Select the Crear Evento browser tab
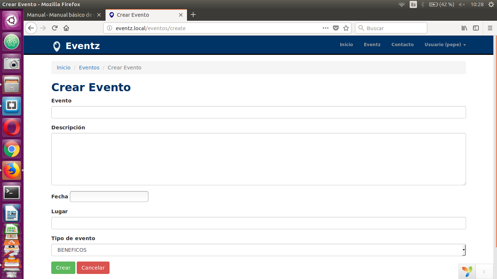This screenshot has width=497, height=279. (146, 15)
